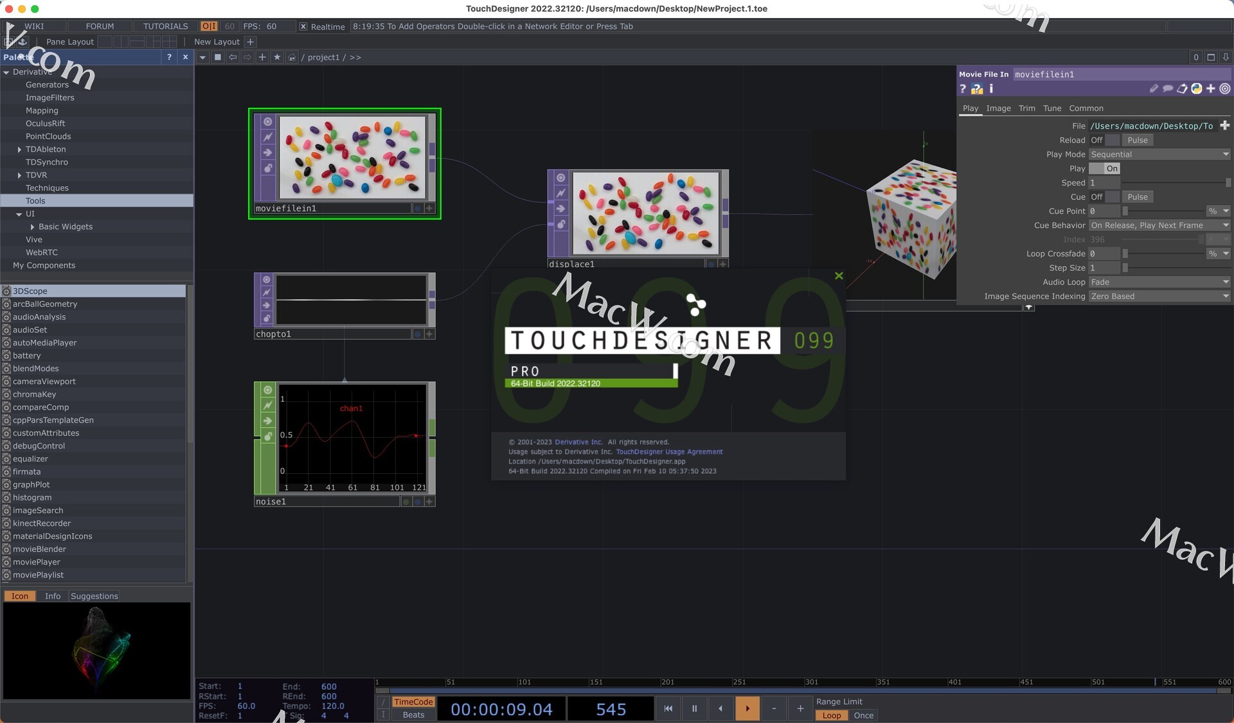Open the Audio Loop Fade dropdown
Image resolution: width=1234 pixels, height=723 pixels.
[x=1159, y=282]
